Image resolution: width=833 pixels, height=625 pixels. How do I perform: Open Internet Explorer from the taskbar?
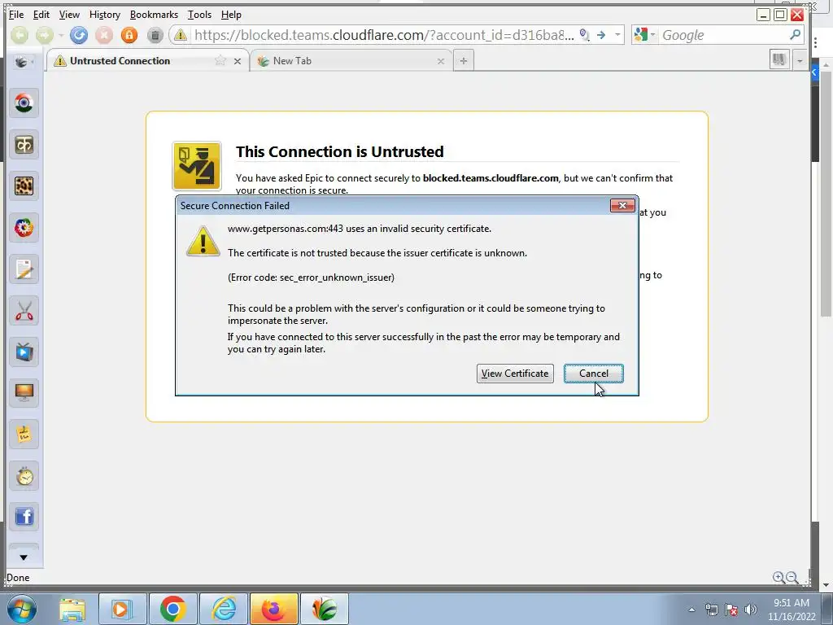(224, 610)
